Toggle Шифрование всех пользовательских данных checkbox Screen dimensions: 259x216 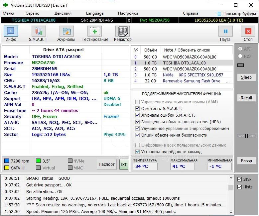pos(137,145)
